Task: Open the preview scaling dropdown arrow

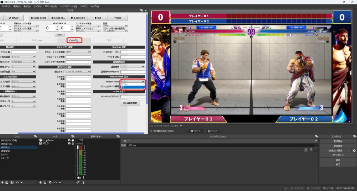Action: tap(181, 126)
